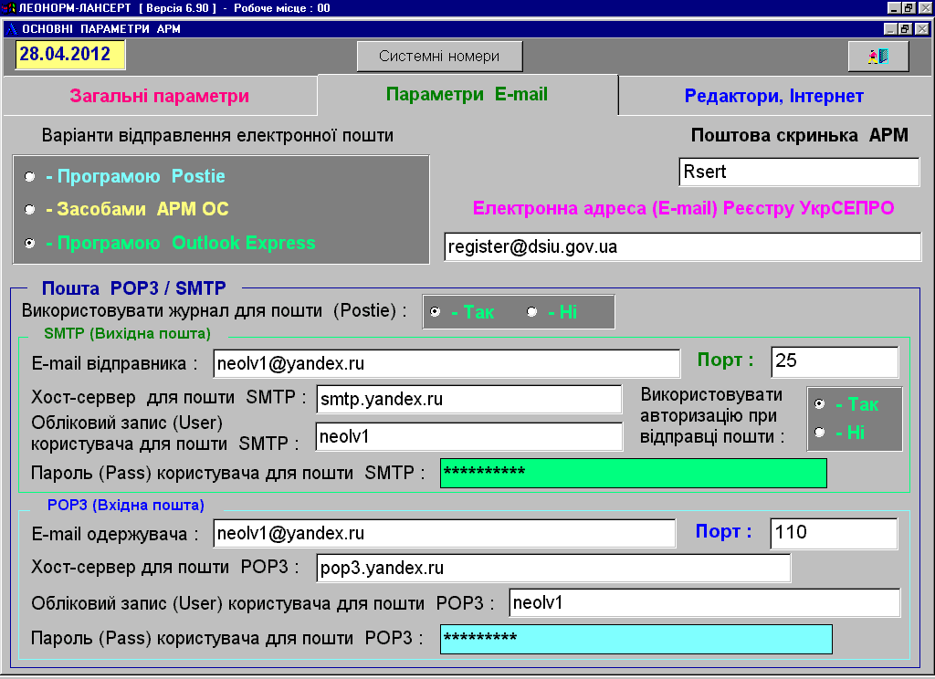Restore the ОСНОВНІ ПАРАМЕТРИ АРМ inner window
Viewport: 935px width, 679px height.
click(905, 28)
